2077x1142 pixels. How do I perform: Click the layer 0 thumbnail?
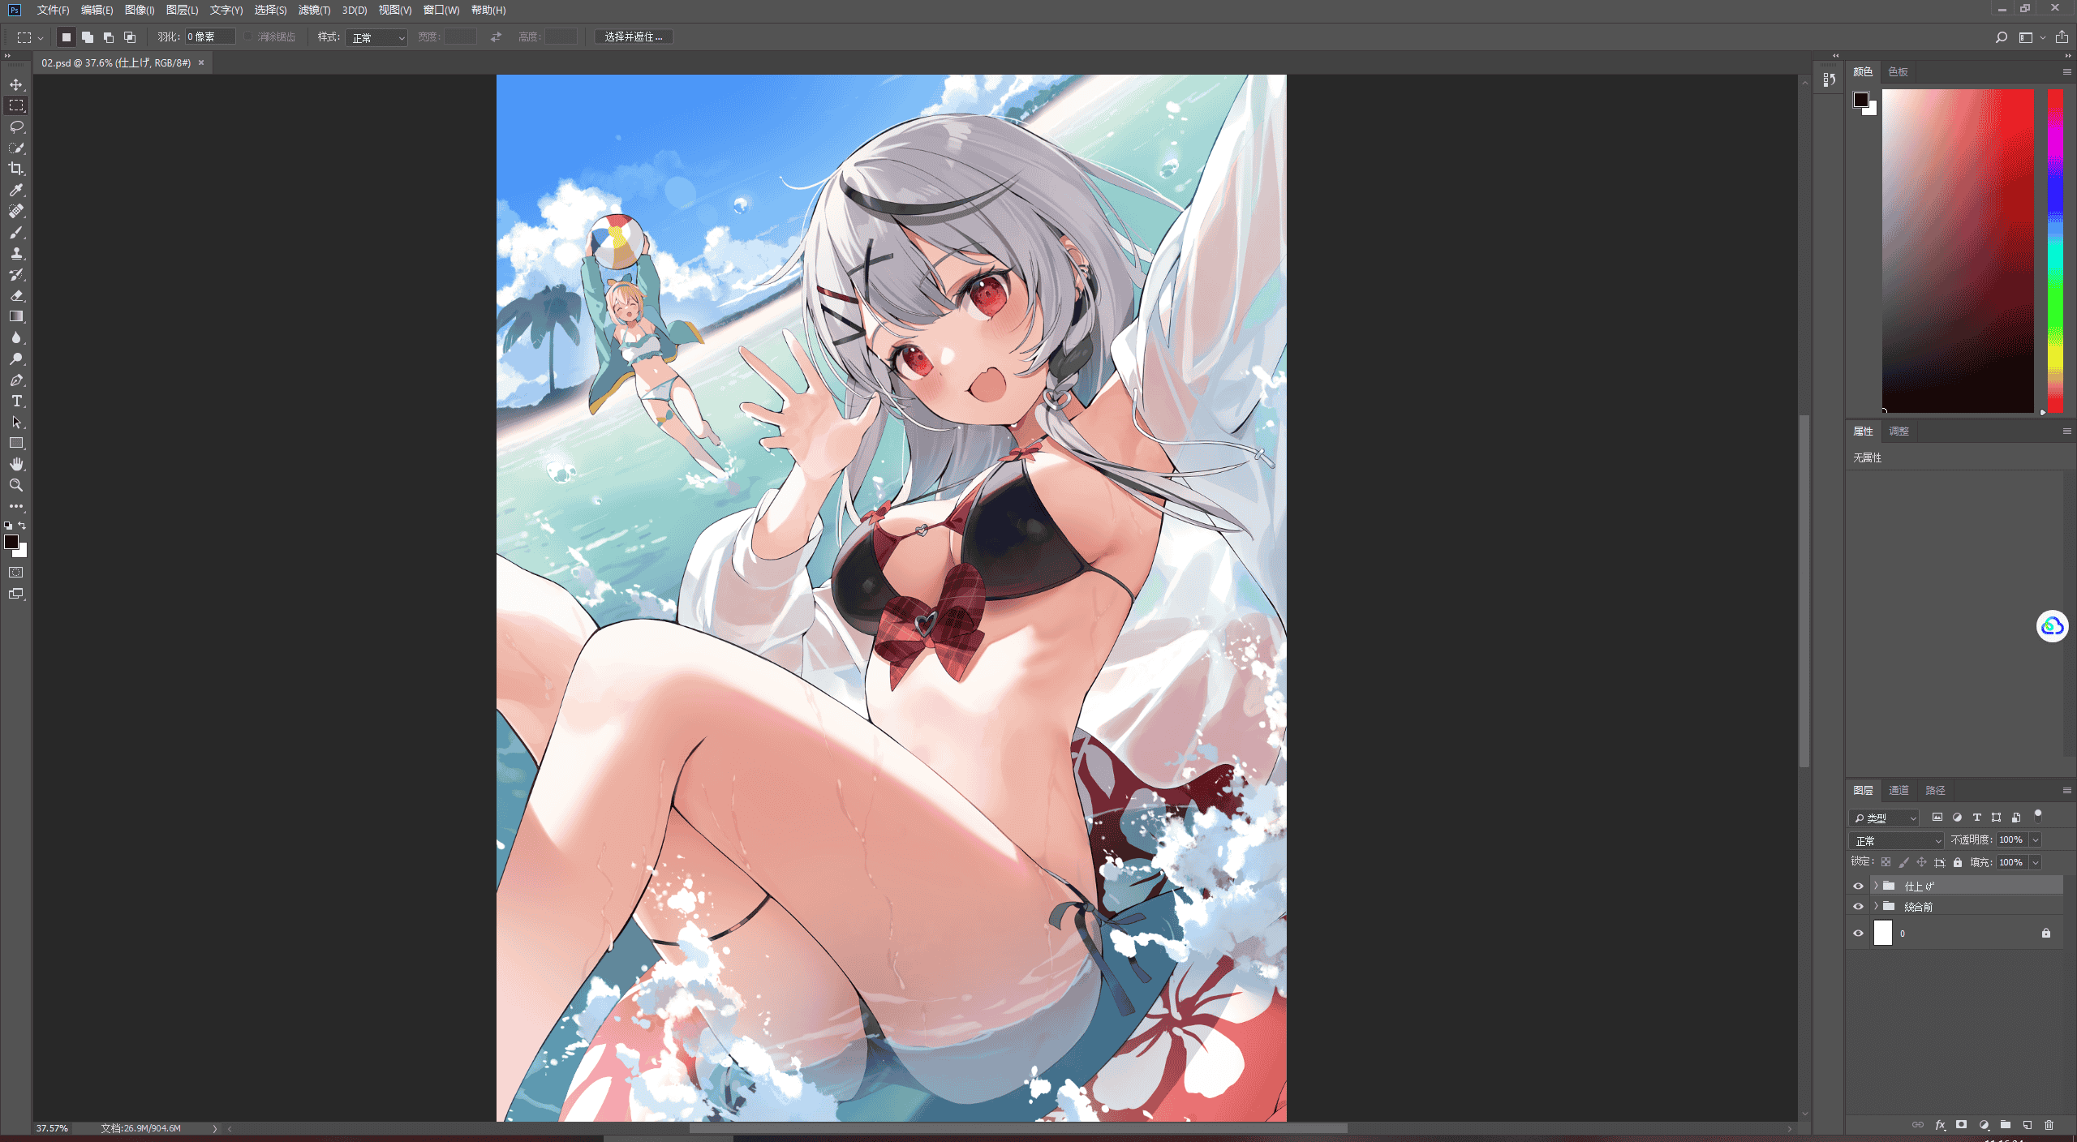(1882, 933)
